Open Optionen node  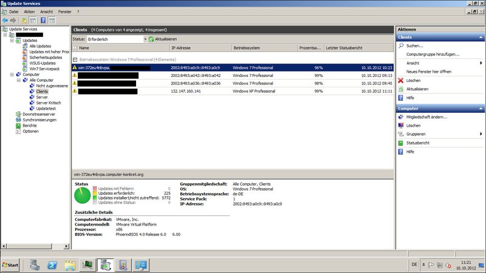pos(30,131)
